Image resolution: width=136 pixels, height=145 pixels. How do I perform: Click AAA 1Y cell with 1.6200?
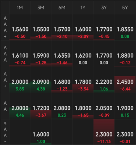(83, 53)
